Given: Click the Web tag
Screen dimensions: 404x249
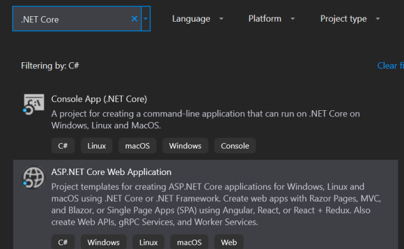Looking at the screenshot, I should 229,242.
